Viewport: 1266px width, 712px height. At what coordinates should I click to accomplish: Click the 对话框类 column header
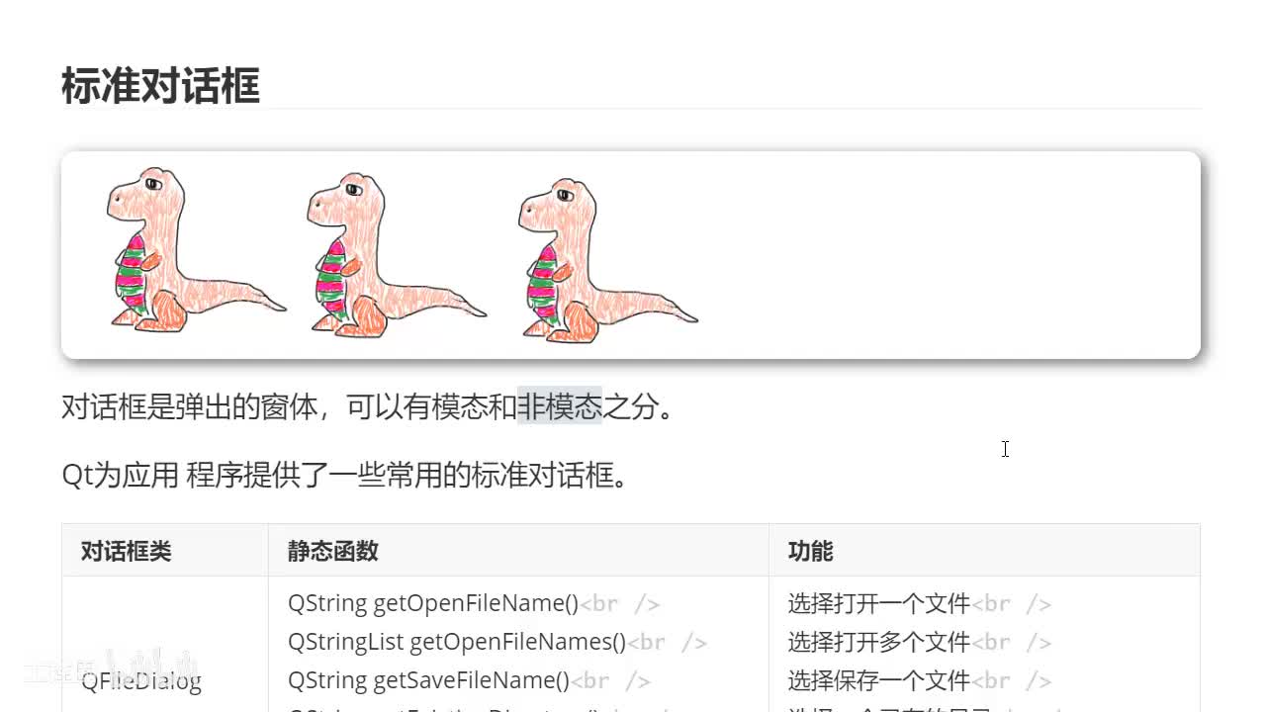127,551
